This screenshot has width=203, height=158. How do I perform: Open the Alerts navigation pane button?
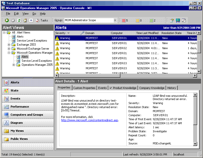click(x=28, y=82)
